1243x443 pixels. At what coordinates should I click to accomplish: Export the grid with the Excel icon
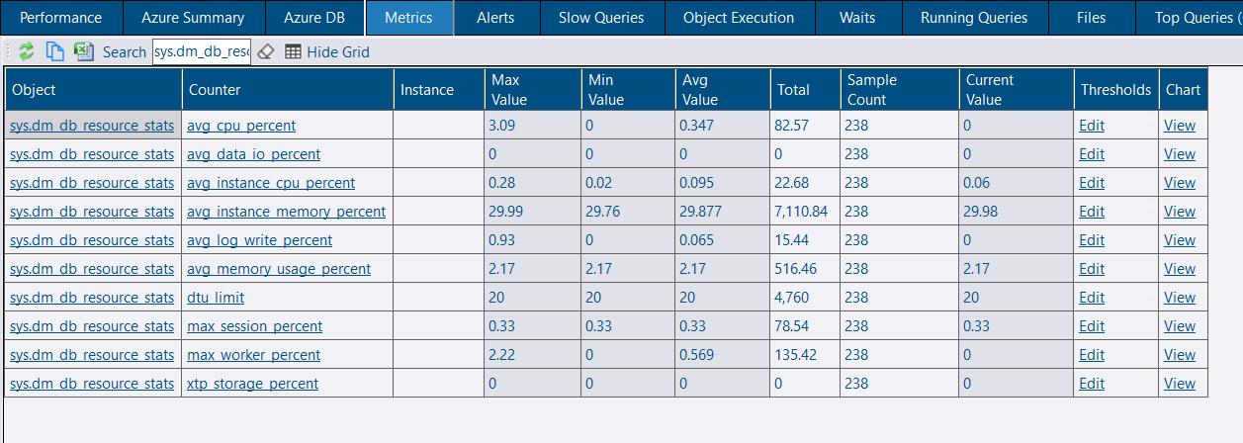point(84,51)
